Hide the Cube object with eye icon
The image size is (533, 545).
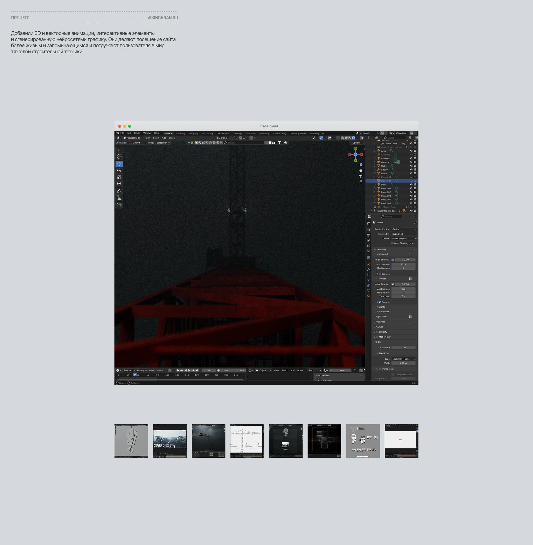411,166
